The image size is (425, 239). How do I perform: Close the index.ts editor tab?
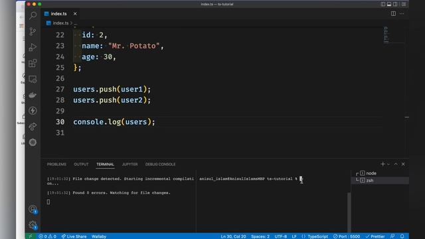(x=75, y=13)
